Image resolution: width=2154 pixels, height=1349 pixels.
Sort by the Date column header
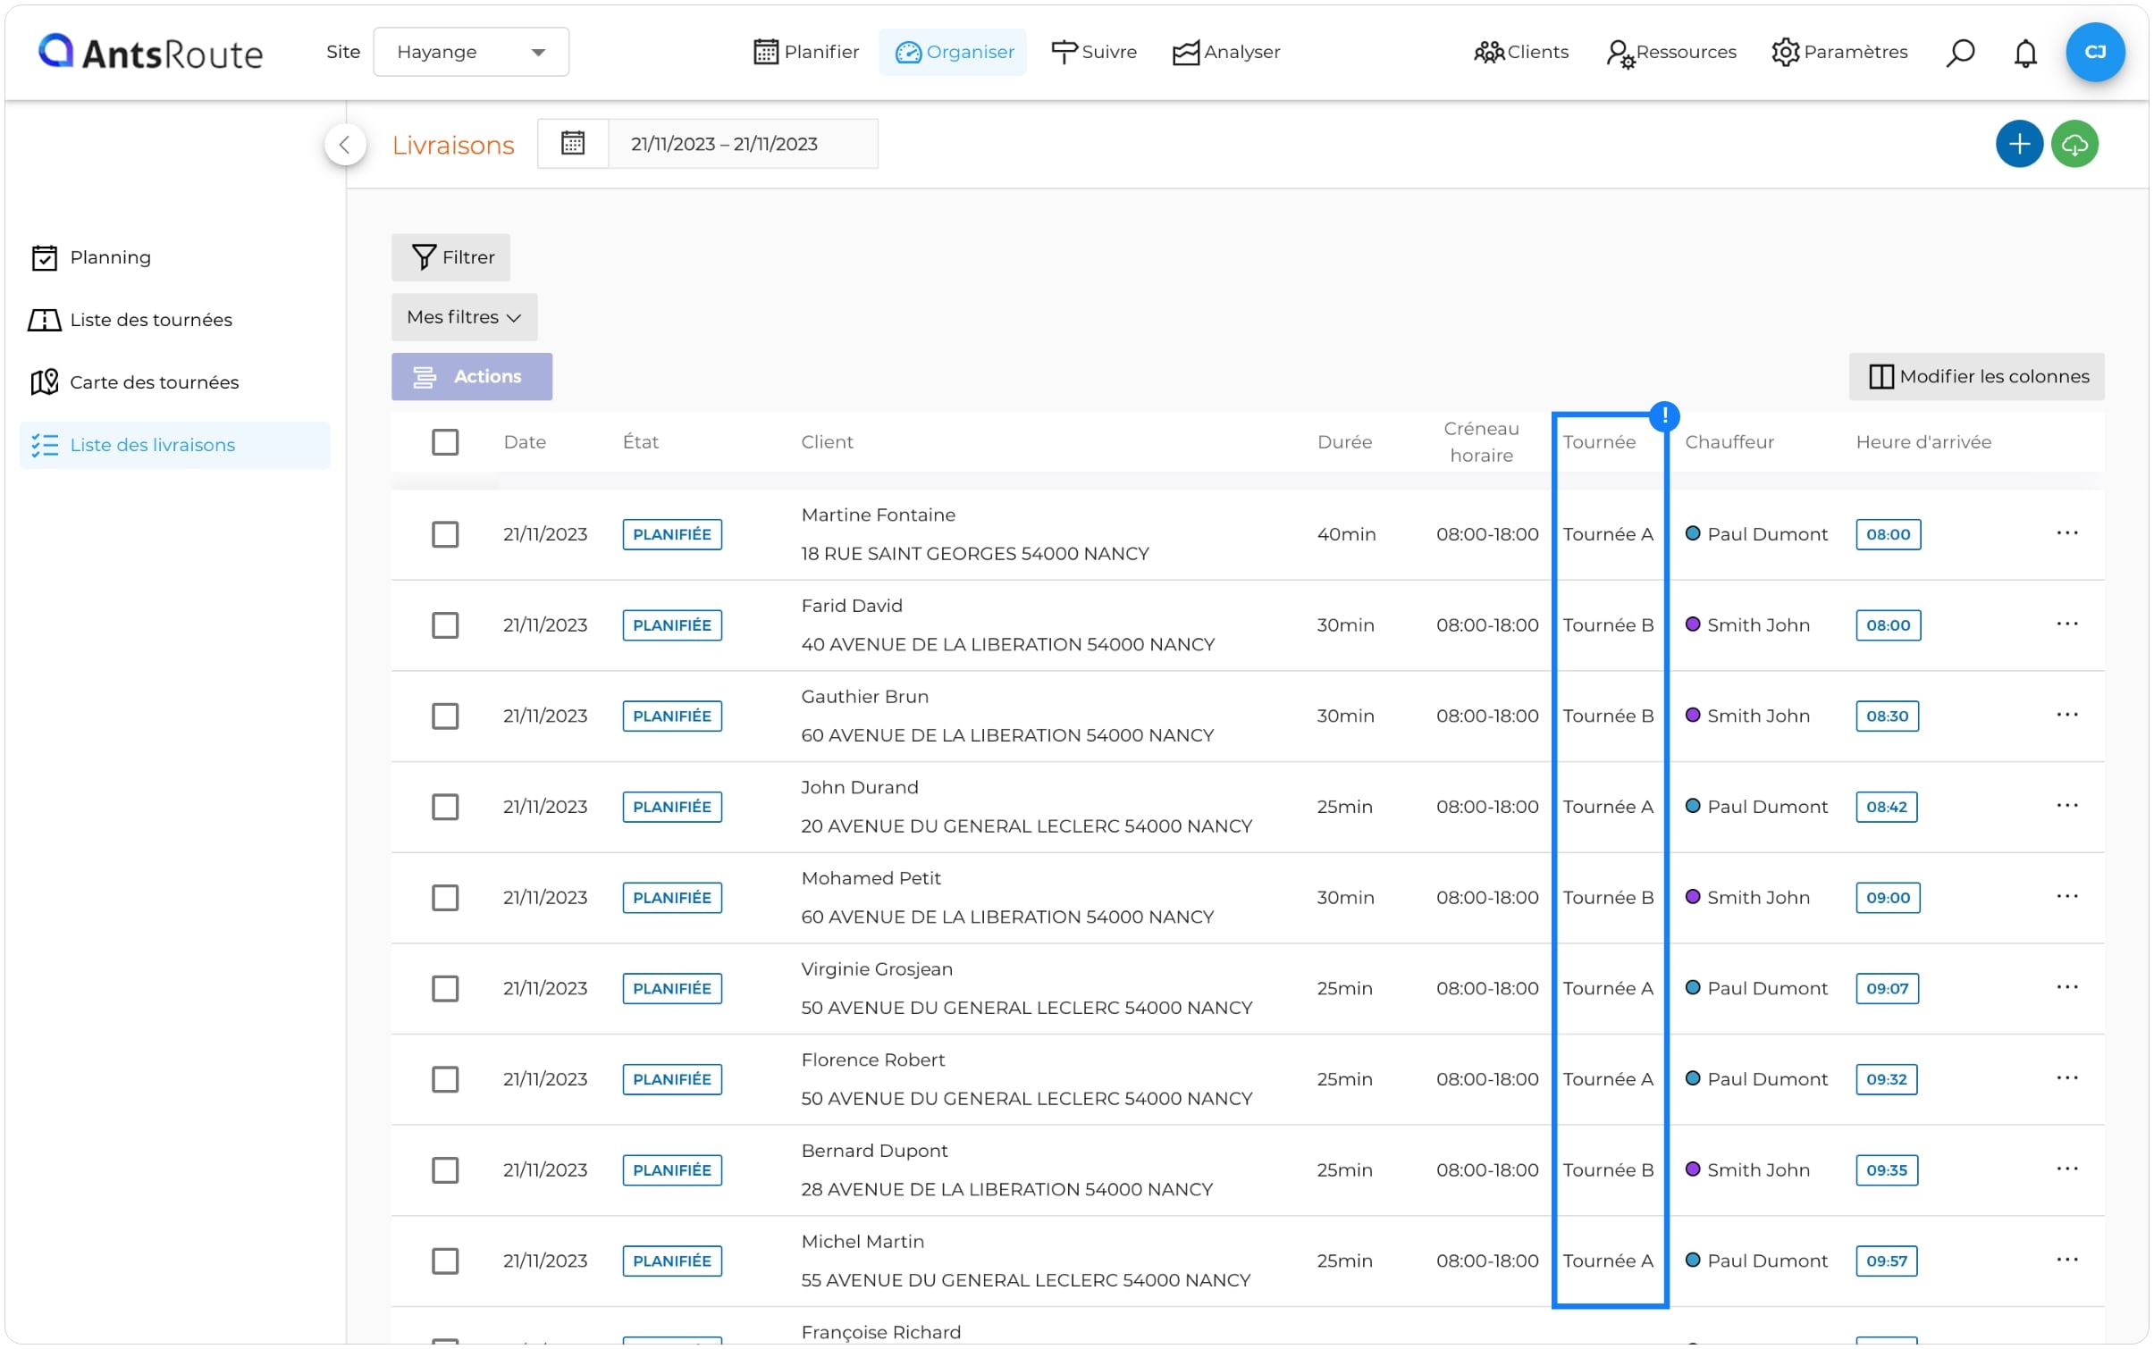point(525,442)
